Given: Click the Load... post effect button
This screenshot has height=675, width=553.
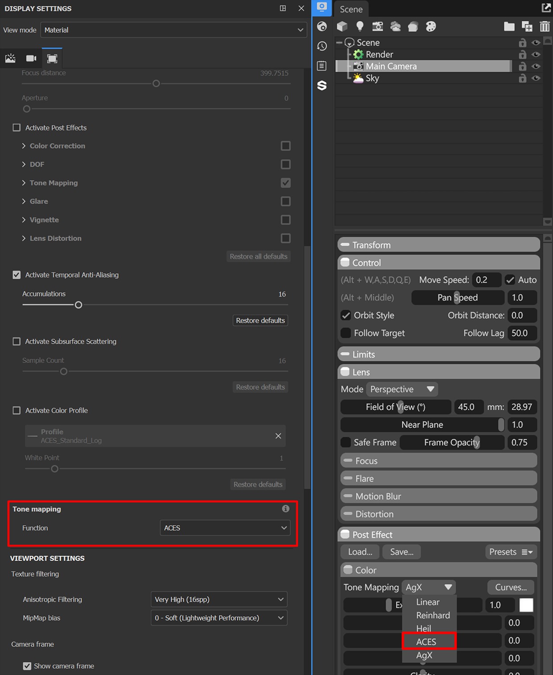Looking at the screenshot, I should click(360, 552).
